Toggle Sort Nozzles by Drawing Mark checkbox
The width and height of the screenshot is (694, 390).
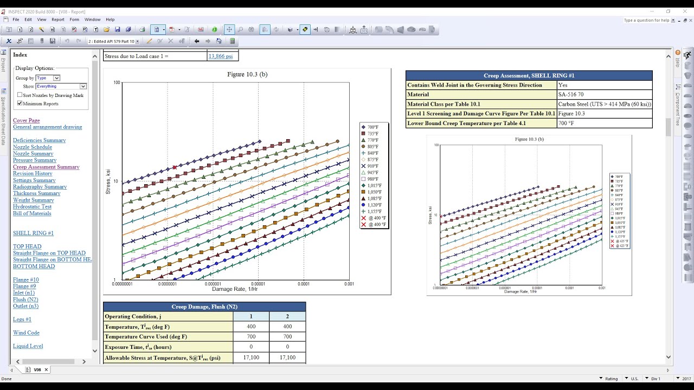pyautogui.click(x=20, y=95)
